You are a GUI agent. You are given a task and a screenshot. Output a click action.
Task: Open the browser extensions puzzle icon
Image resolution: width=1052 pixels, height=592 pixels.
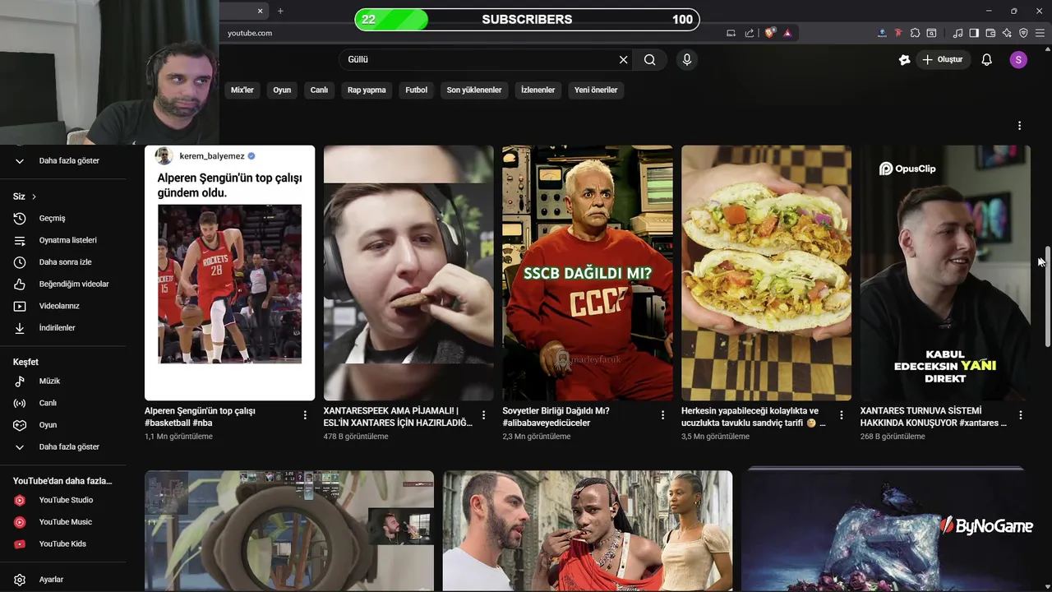pos(915,33)
